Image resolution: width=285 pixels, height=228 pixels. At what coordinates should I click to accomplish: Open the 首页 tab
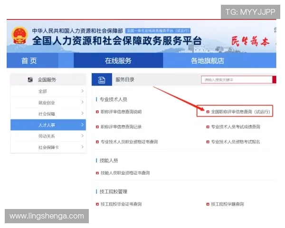click(x=29, y=61)
